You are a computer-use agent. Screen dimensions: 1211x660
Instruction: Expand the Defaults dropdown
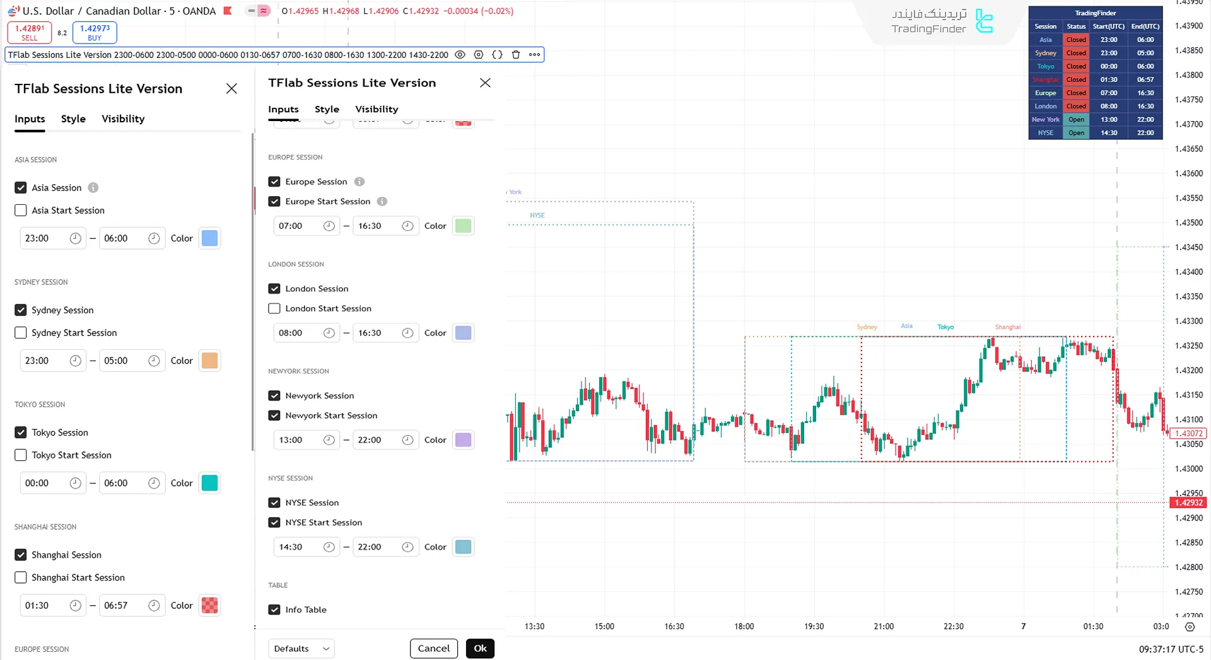click(301, 649)
